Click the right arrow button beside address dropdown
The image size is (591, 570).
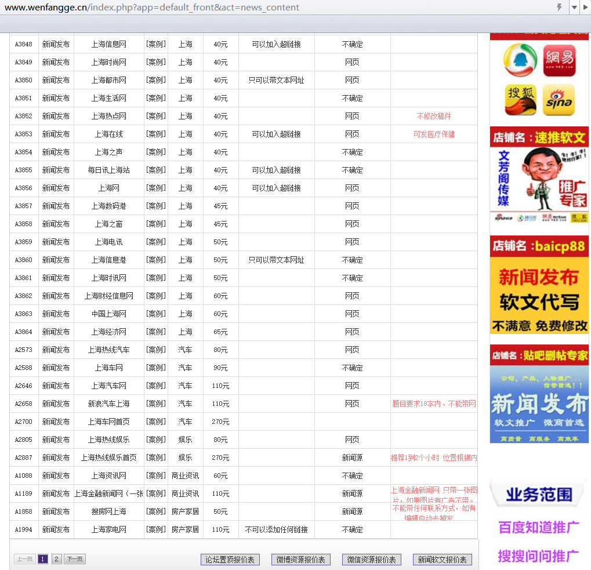point(586,8)
